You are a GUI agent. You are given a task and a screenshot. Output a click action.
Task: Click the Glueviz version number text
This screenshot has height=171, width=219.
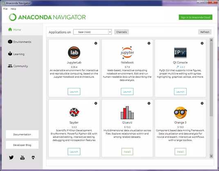click(x=127, y=127)
